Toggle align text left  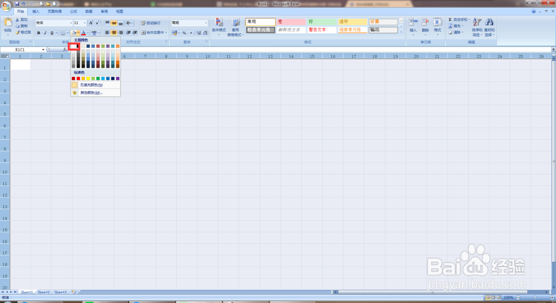click(107, 33)
